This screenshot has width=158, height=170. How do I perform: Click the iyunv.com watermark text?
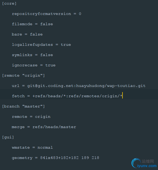point(147,166)
